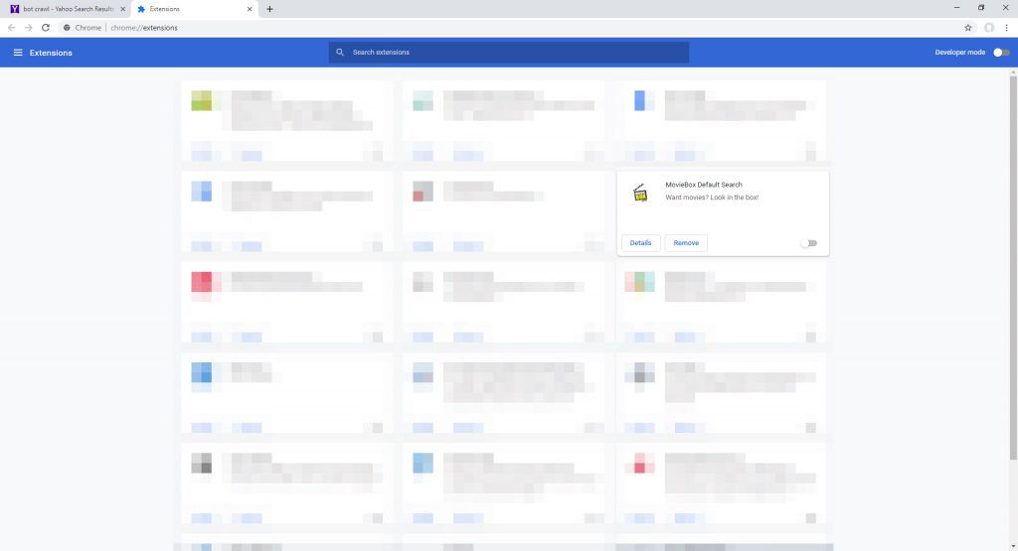Go back with the back arrow
Image resolution: width=1018 pixels, height=551 pixels.
pos(12,28)
